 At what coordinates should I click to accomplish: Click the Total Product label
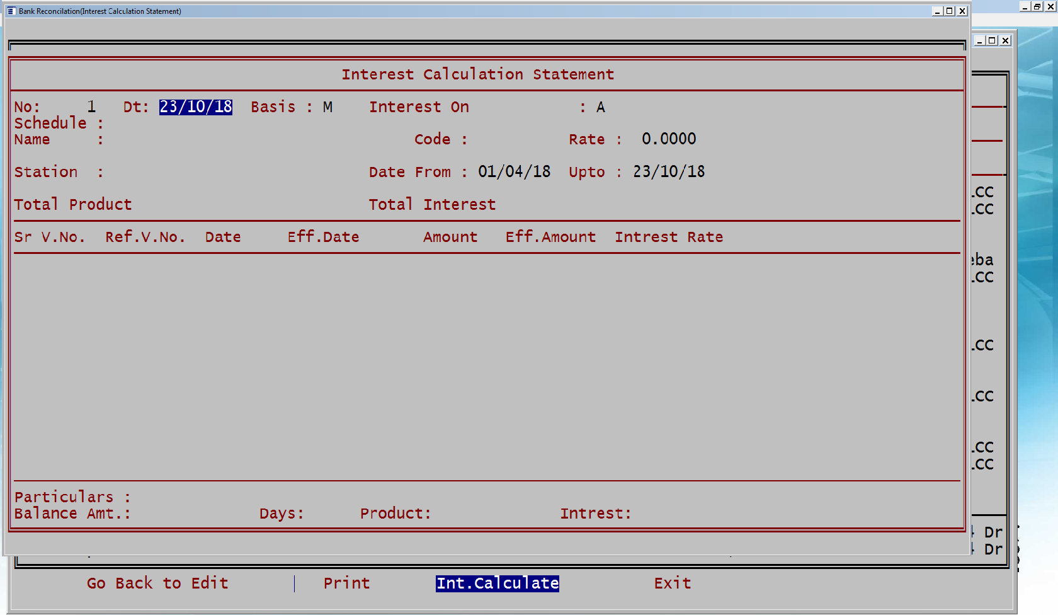coord(73,205)
